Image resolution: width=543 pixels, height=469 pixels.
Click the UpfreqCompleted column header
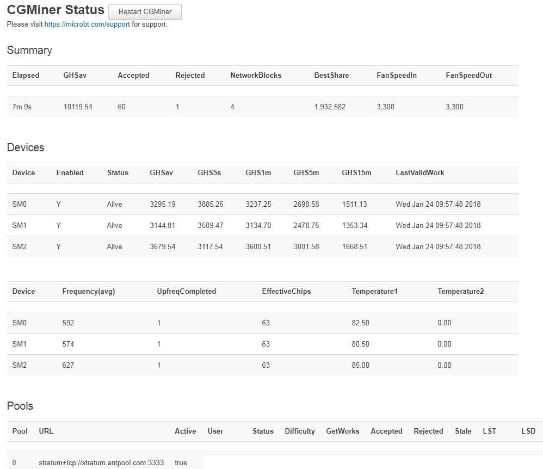(186, 291)
